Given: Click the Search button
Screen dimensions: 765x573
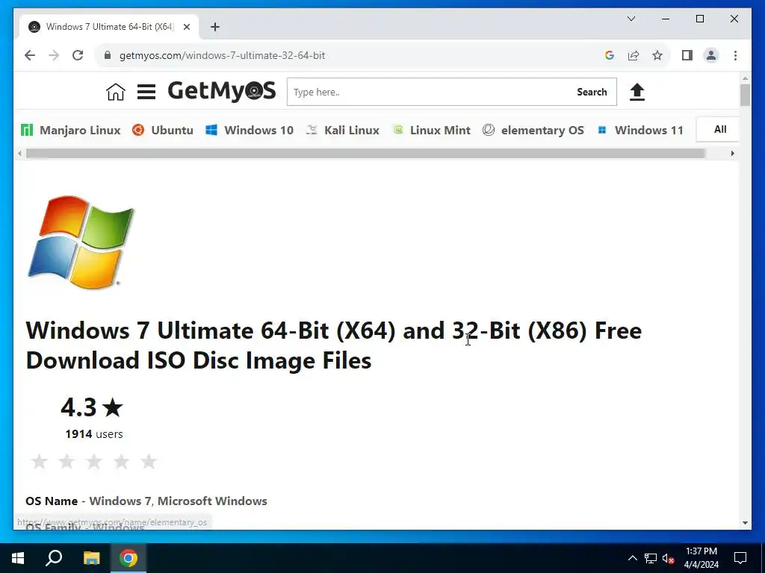Looking at the screenshot, I should [592, 92].
